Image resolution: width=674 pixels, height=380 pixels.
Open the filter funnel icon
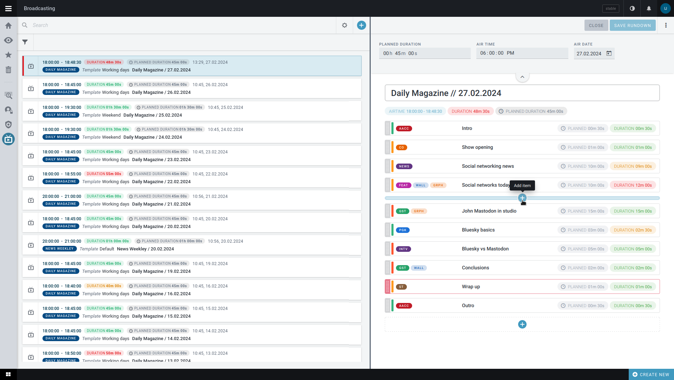[x=25, y=42]
